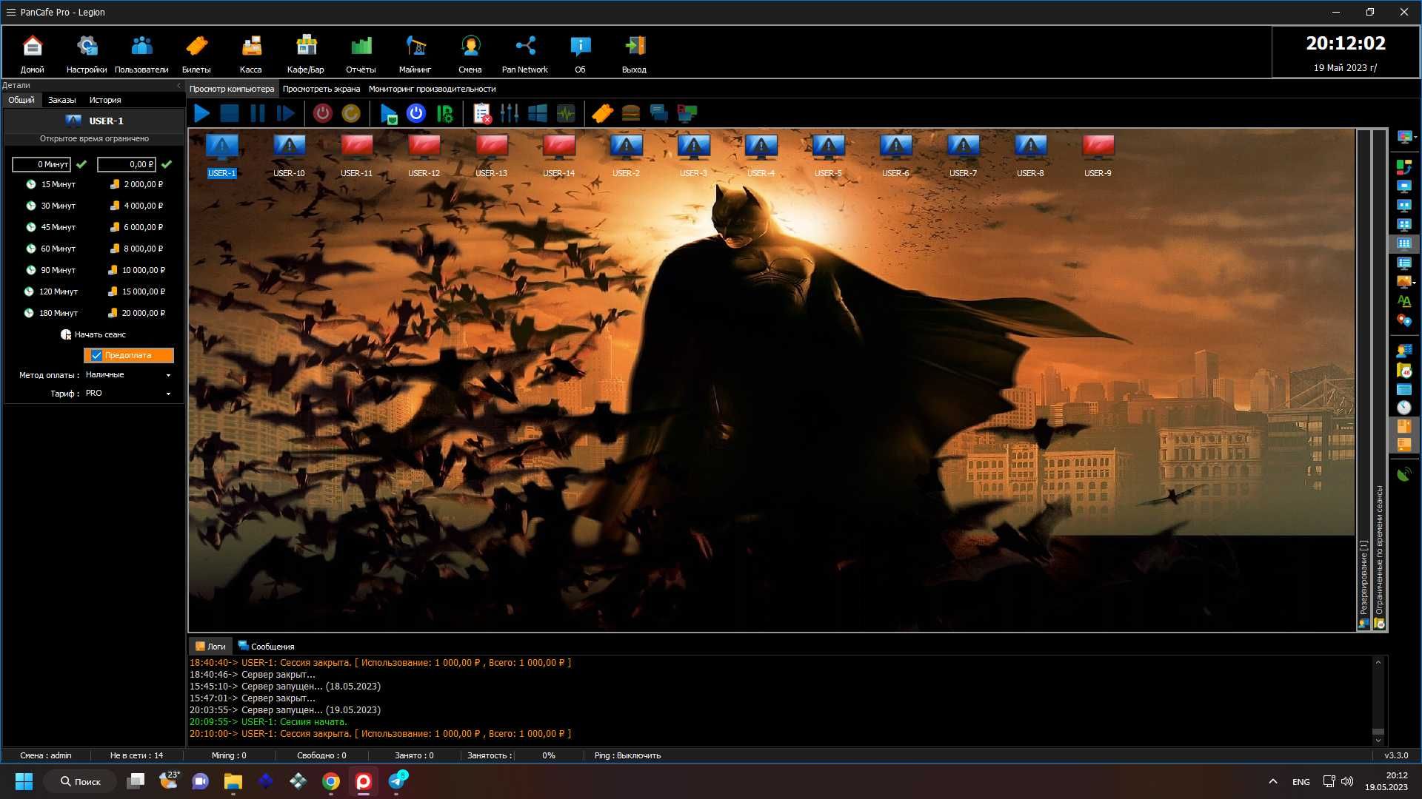Open the Домой home section
The width and height of the screenshot is (1422, 799).
click(x=32, y=54)
